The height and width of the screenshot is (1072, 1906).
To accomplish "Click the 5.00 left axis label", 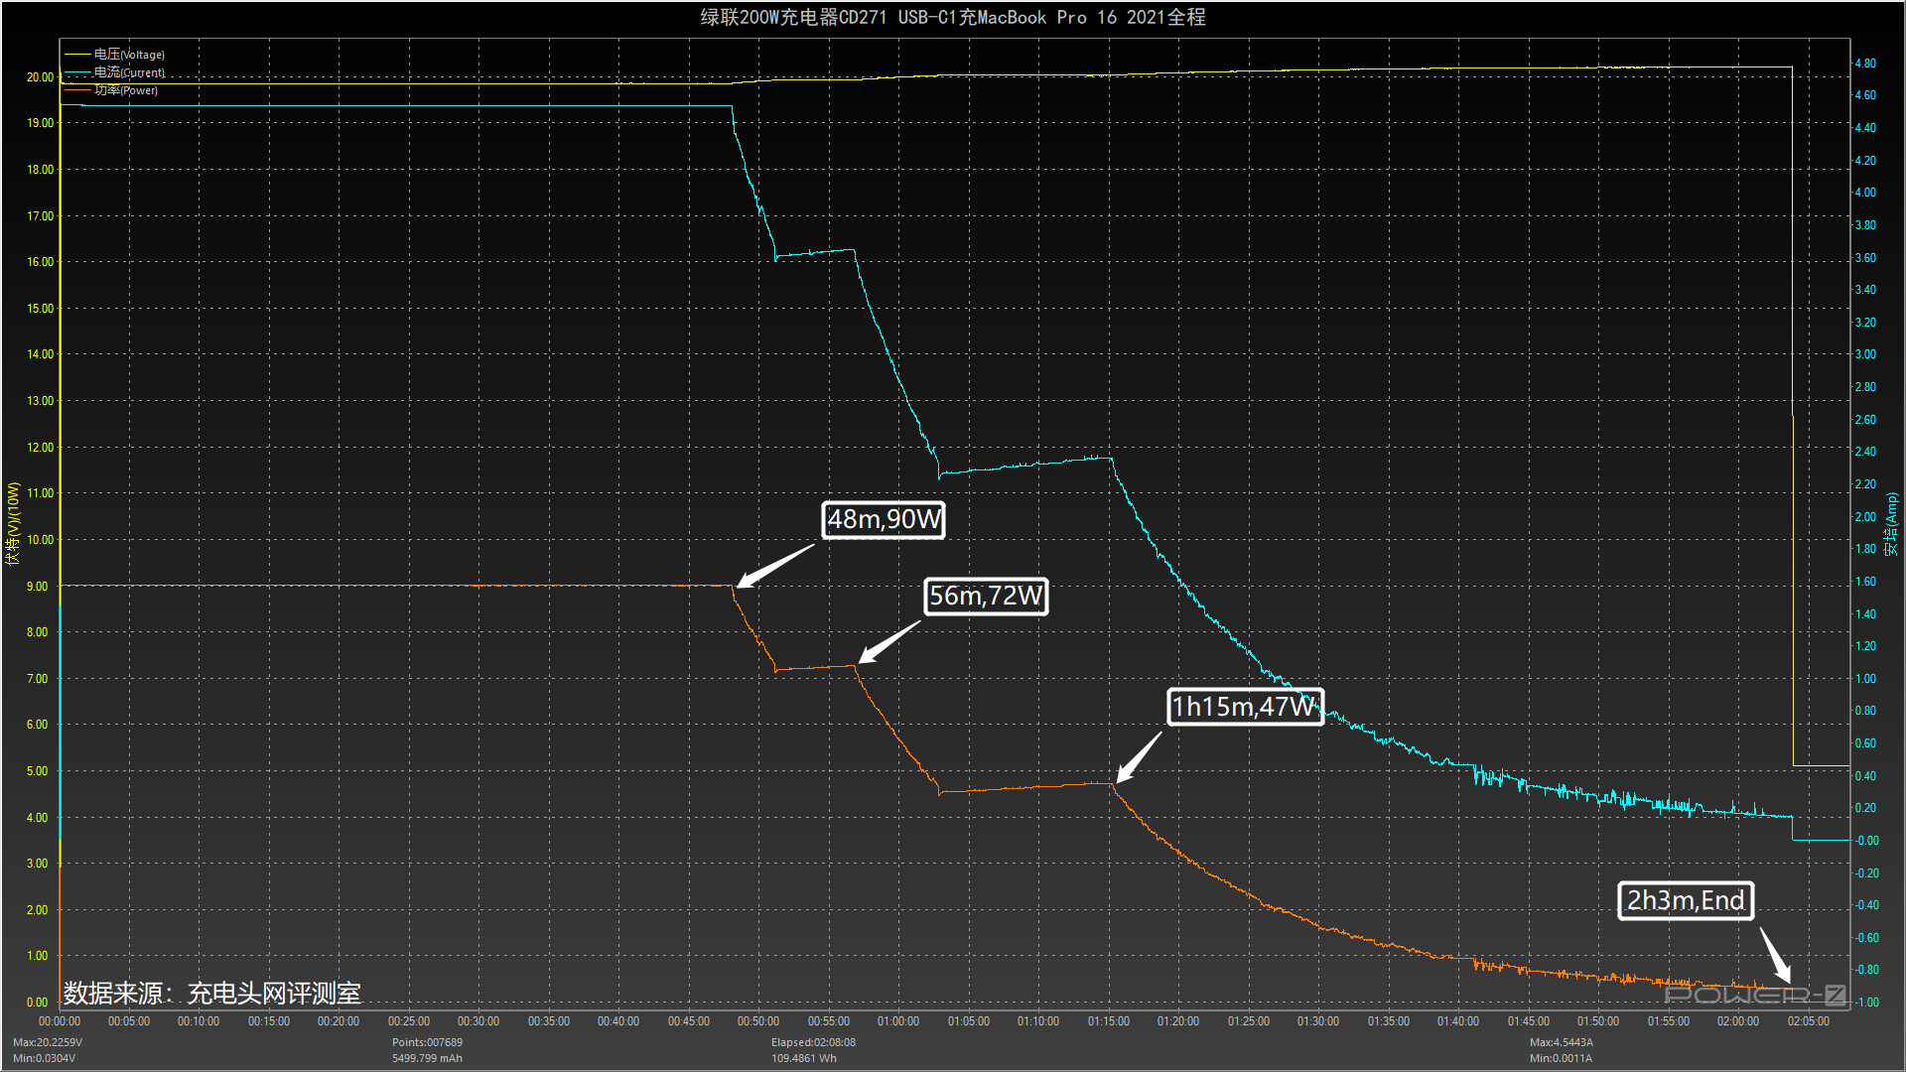I will [x=37, y=771].
